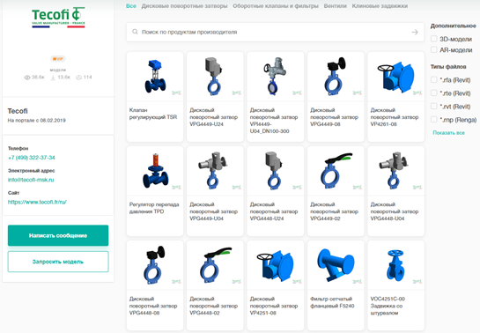Screen dimensions: 480x333
Task: Click the Tecofi logo
Action: point(58,18)
